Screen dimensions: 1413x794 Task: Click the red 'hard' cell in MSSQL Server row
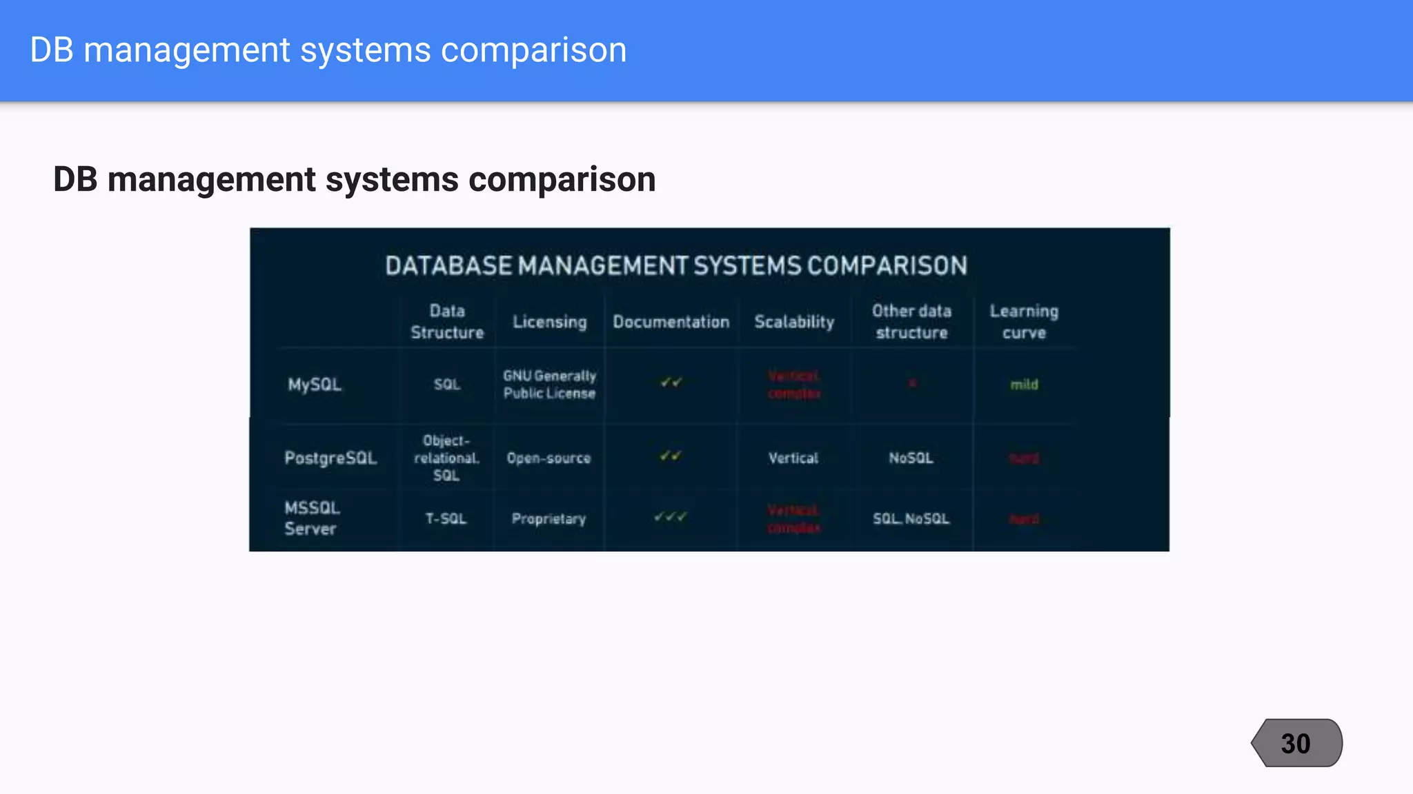coord(1024,519)
